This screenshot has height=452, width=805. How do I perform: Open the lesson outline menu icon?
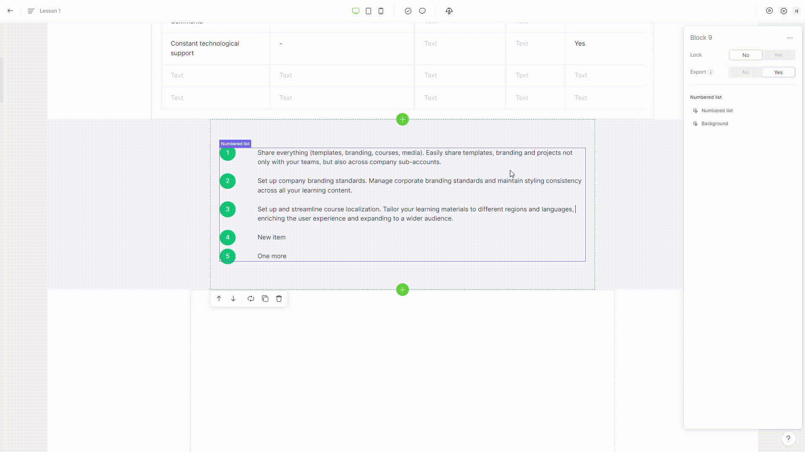point(31,11)
